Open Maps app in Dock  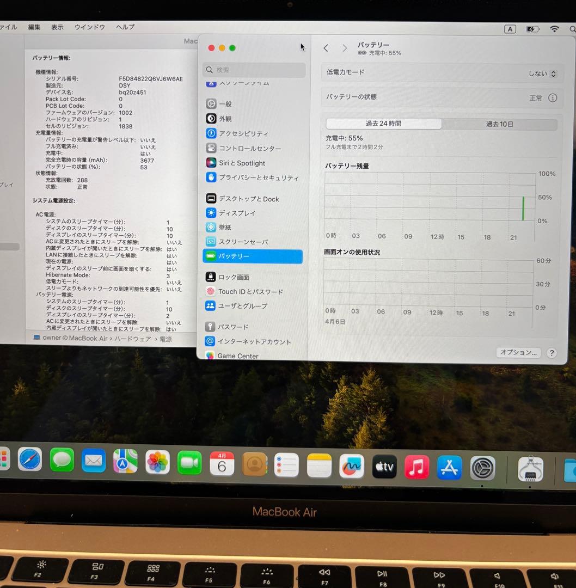[x=126, y=461]
